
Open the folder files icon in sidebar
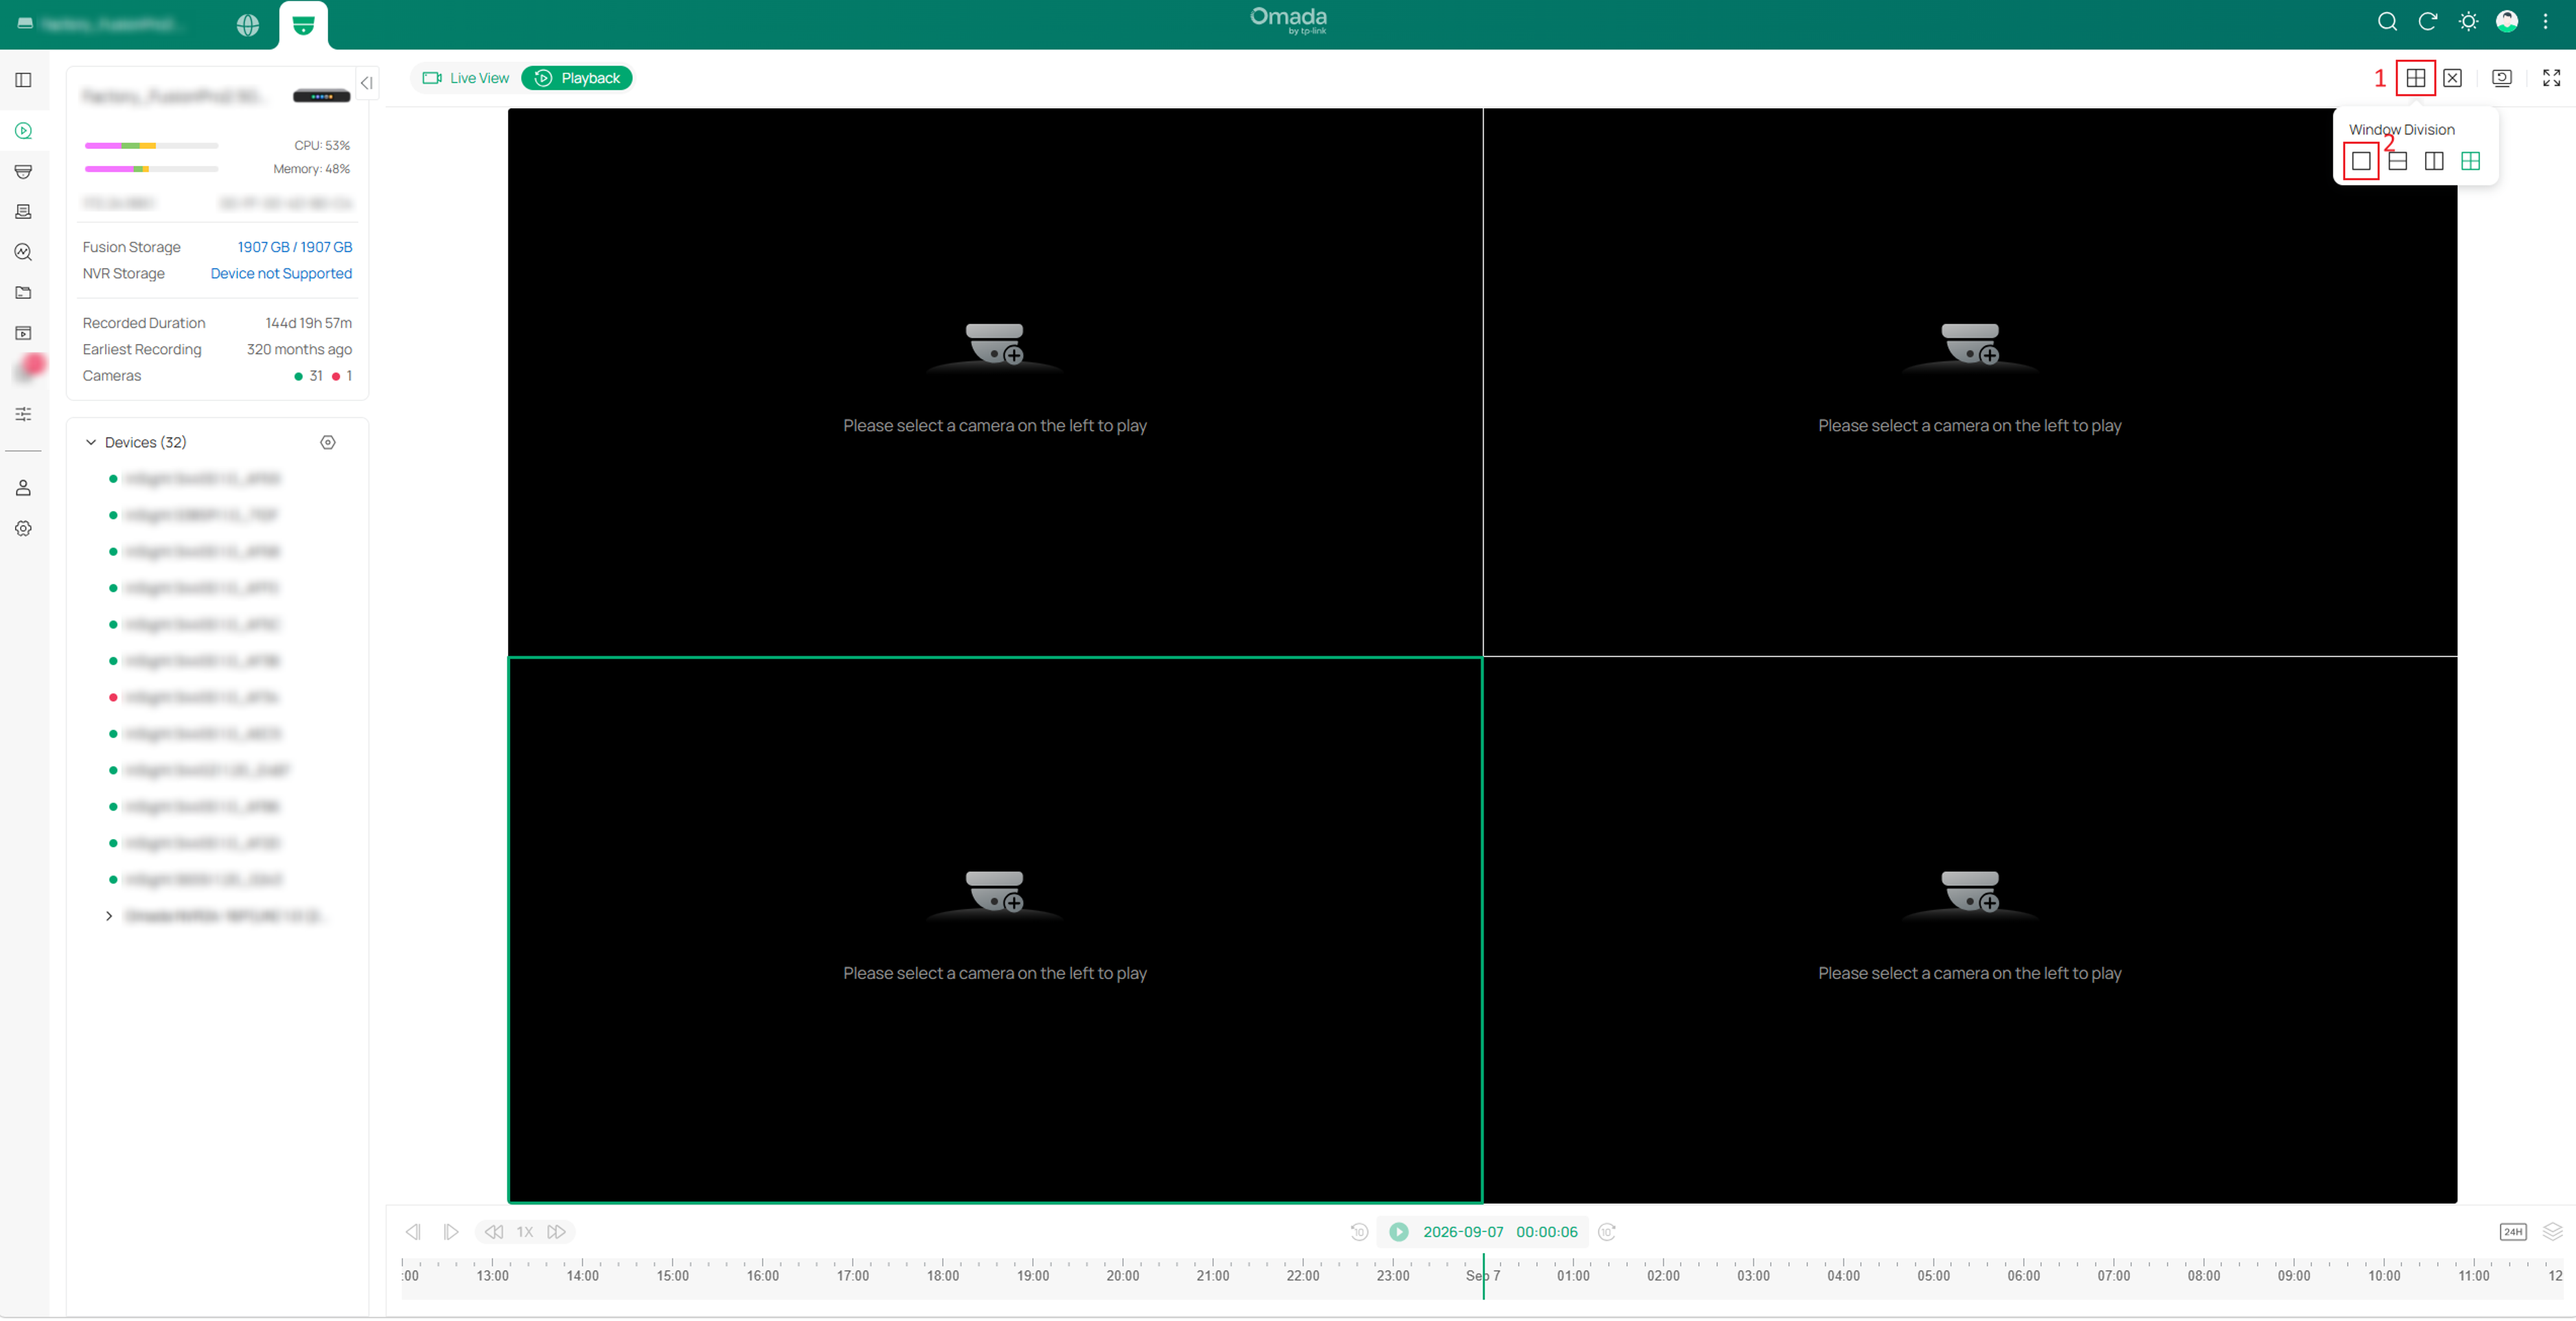(x=24, y=293)
